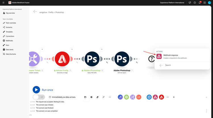Toggle the scenario scheduling switch ON
Screen dimensions: 213x118
(39, 97)
